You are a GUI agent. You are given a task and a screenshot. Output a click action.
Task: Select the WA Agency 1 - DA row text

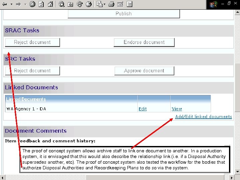[26, 109]
